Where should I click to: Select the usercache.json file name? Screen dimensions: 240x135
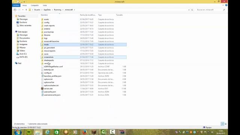tap(50, 92)
